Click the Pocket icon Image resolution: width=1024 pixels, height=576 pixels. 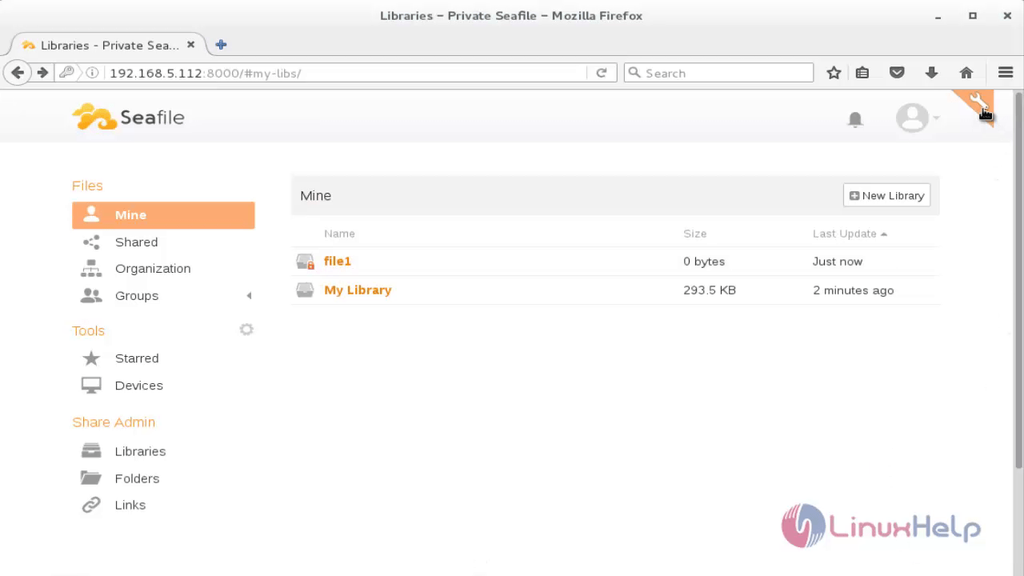(897, 73)
